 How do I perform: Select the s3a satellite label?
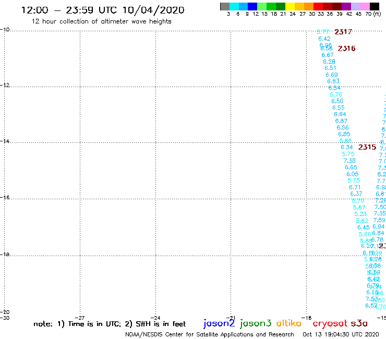coord(359,323)
